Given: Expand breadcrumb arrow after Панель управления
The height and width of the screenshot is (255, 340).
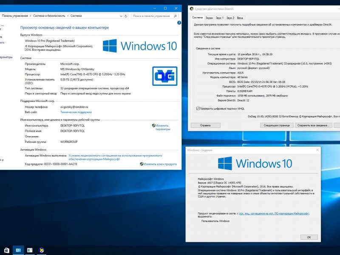Looking at the screenshot, I should (x=31, y=16).
